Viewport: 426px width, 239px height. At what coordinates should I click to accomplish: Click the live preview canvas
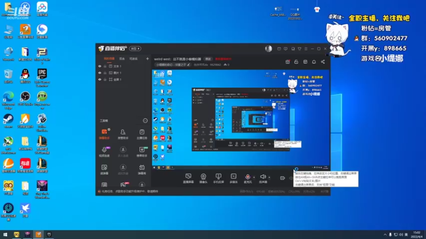tap(241, 119)
